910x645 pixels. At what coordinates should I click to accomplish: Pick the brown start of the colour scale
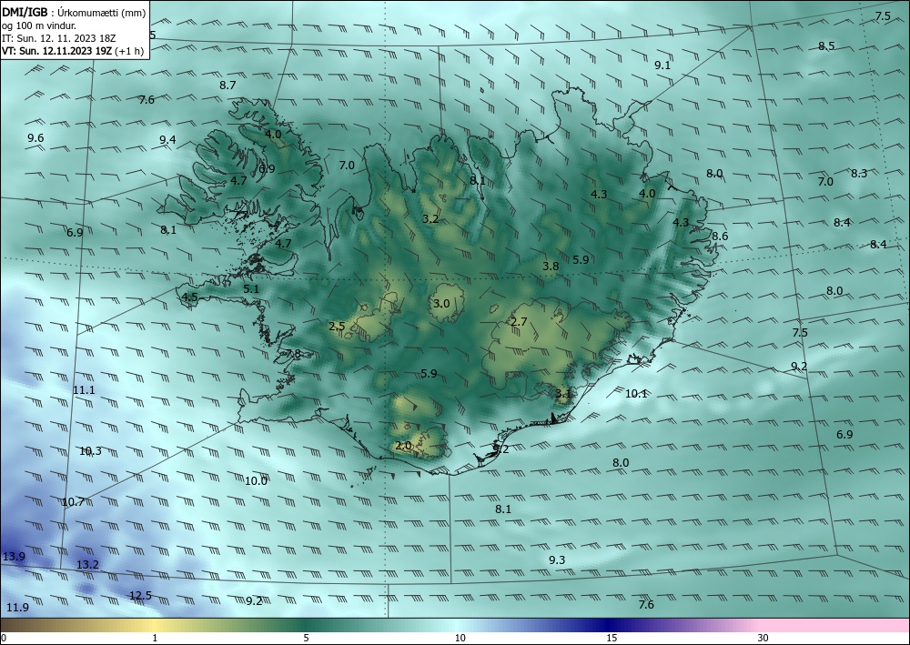tap(24, 625)
